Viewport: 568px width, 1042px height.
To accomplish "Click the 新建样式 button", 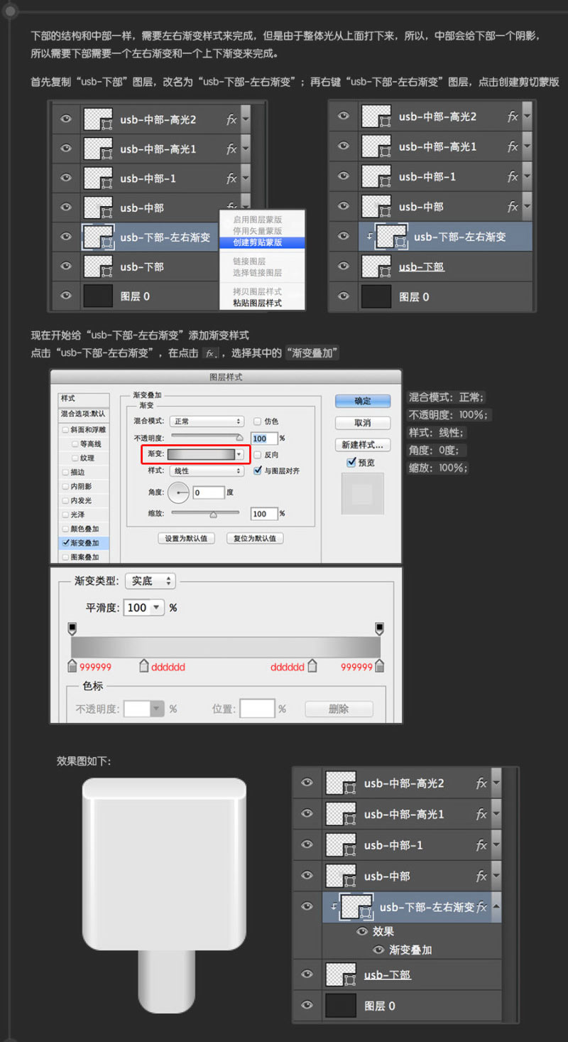I will click(x=363, y=444).
